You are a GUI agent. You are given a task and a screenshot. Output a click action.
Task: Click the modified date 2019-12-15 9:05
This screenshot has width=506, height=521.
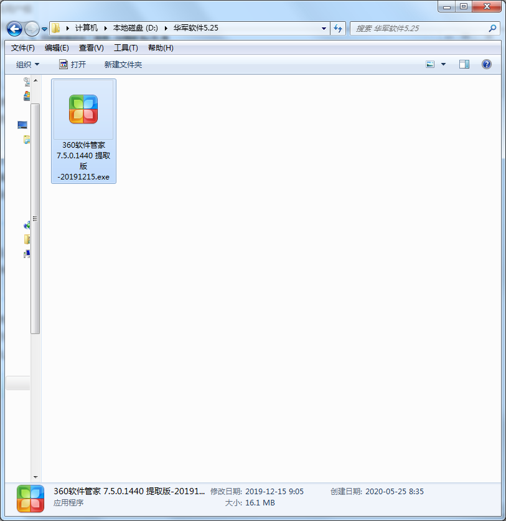click(274, 492)
